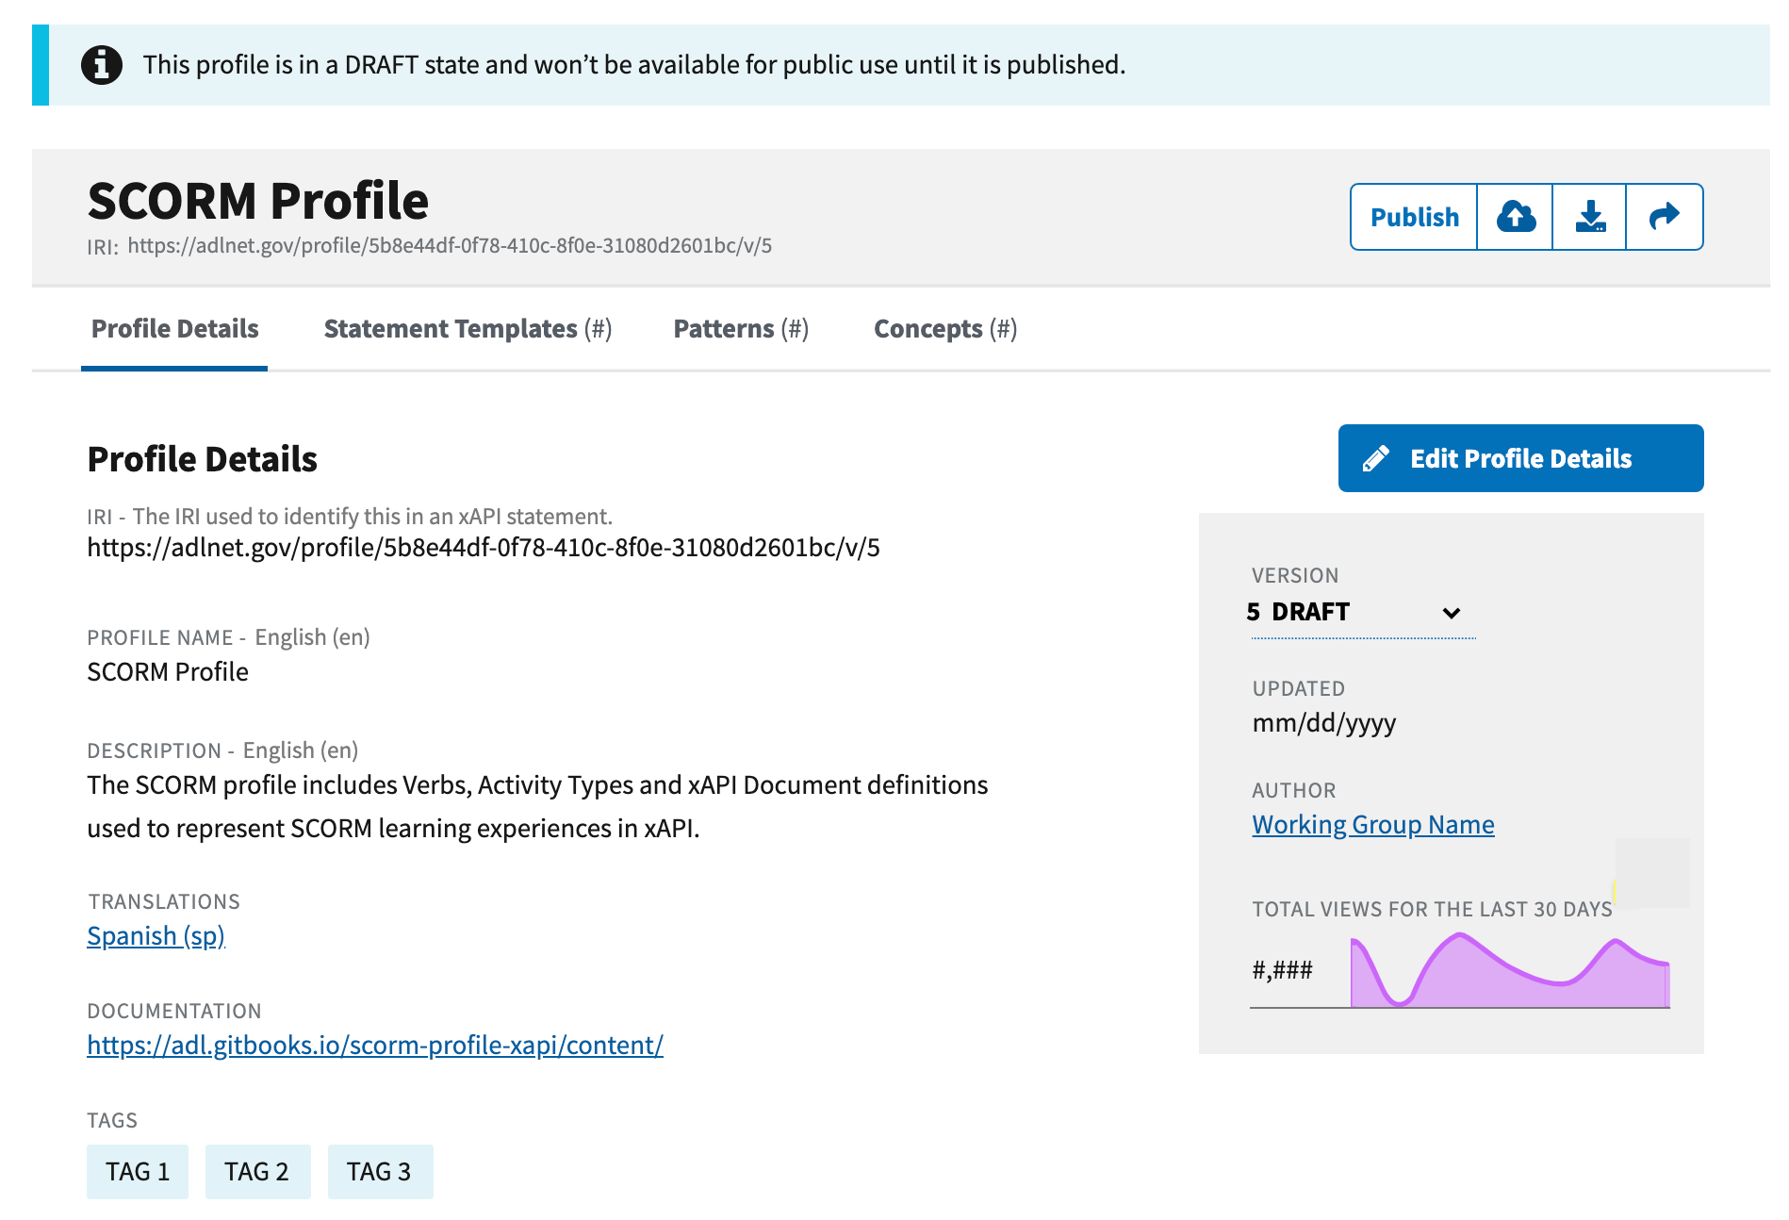This screenshot has height=1220, width=1789.
Task: Click the TAG 1 chip
Action: [x=138, y=1172]
